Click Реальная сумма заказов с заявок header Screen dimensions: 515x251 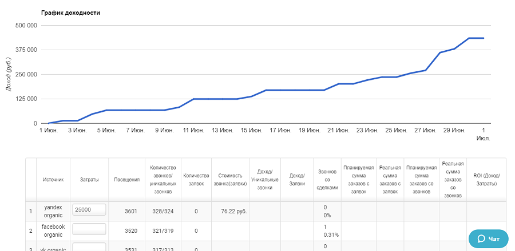click(x=390, y=180)
